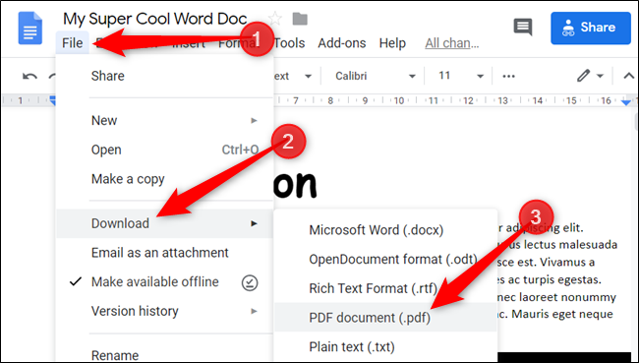Image resolution: width=639 pixels, height=363 pixels.
Task: Click the blue Share button
Action: 591,28
